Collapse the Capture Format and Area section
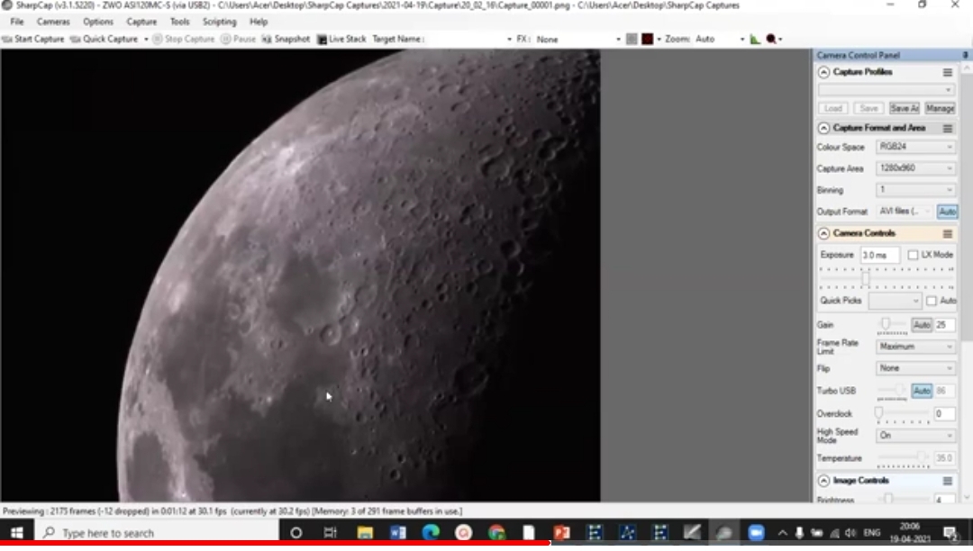The width and height of the screenshot is (973, 551). [x=823, y=129]
